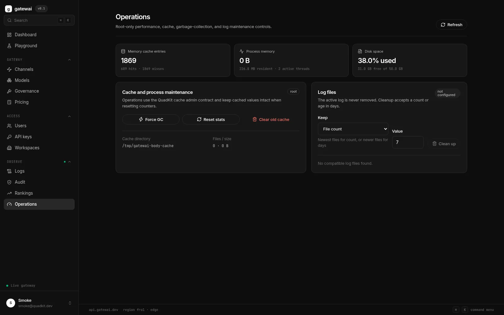Navigate to Users page
Image resolution: width=504 pixels, height=315 pixels.
[39, 126]
